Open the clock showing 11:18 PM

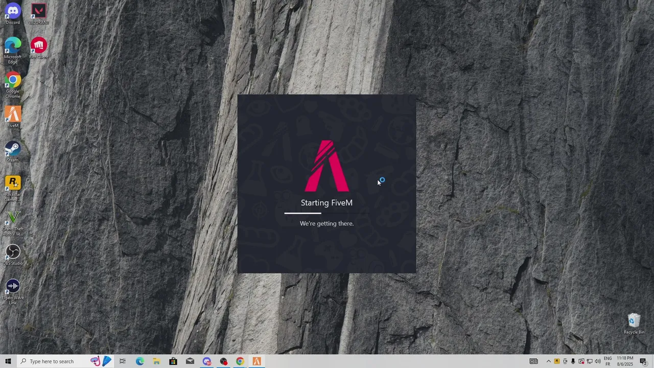pyautogui.click(x=625, y=361)
